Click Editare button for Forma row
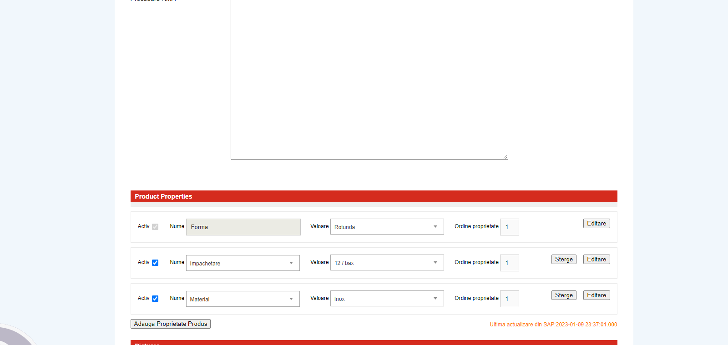The width and height of the screenshot is (728, 345). pyautogui.click(x=596, y=224)
